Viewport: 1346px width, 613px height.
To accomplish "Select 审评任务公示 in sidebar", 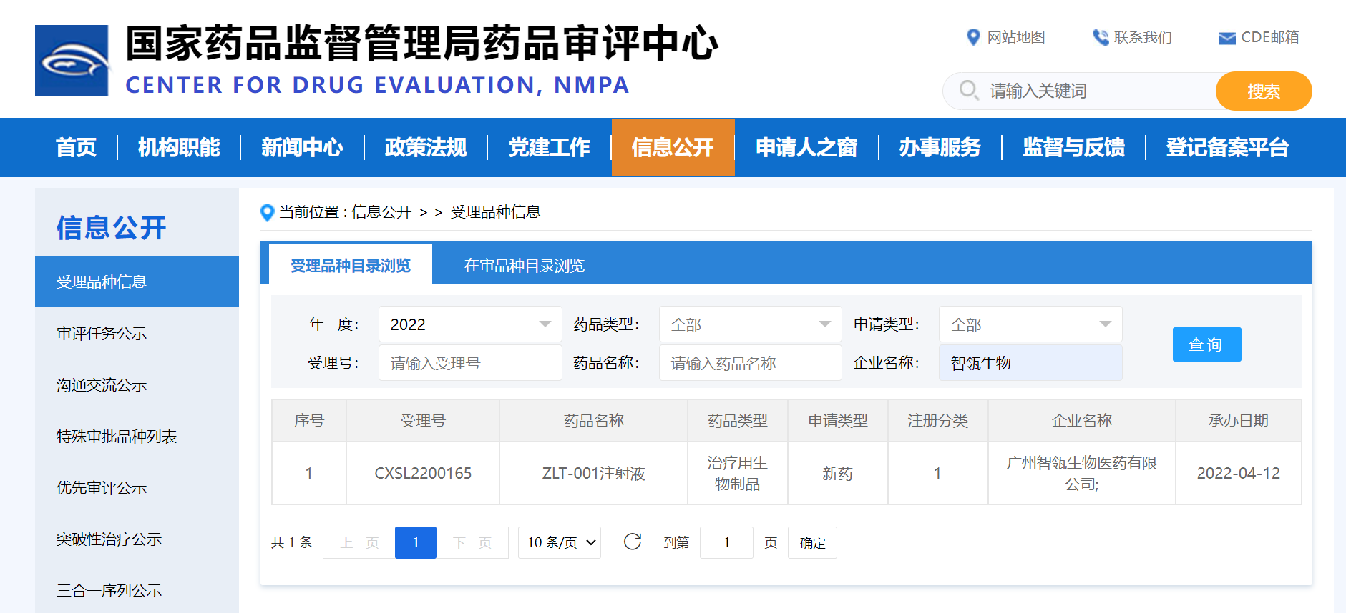I will (137, 333).
